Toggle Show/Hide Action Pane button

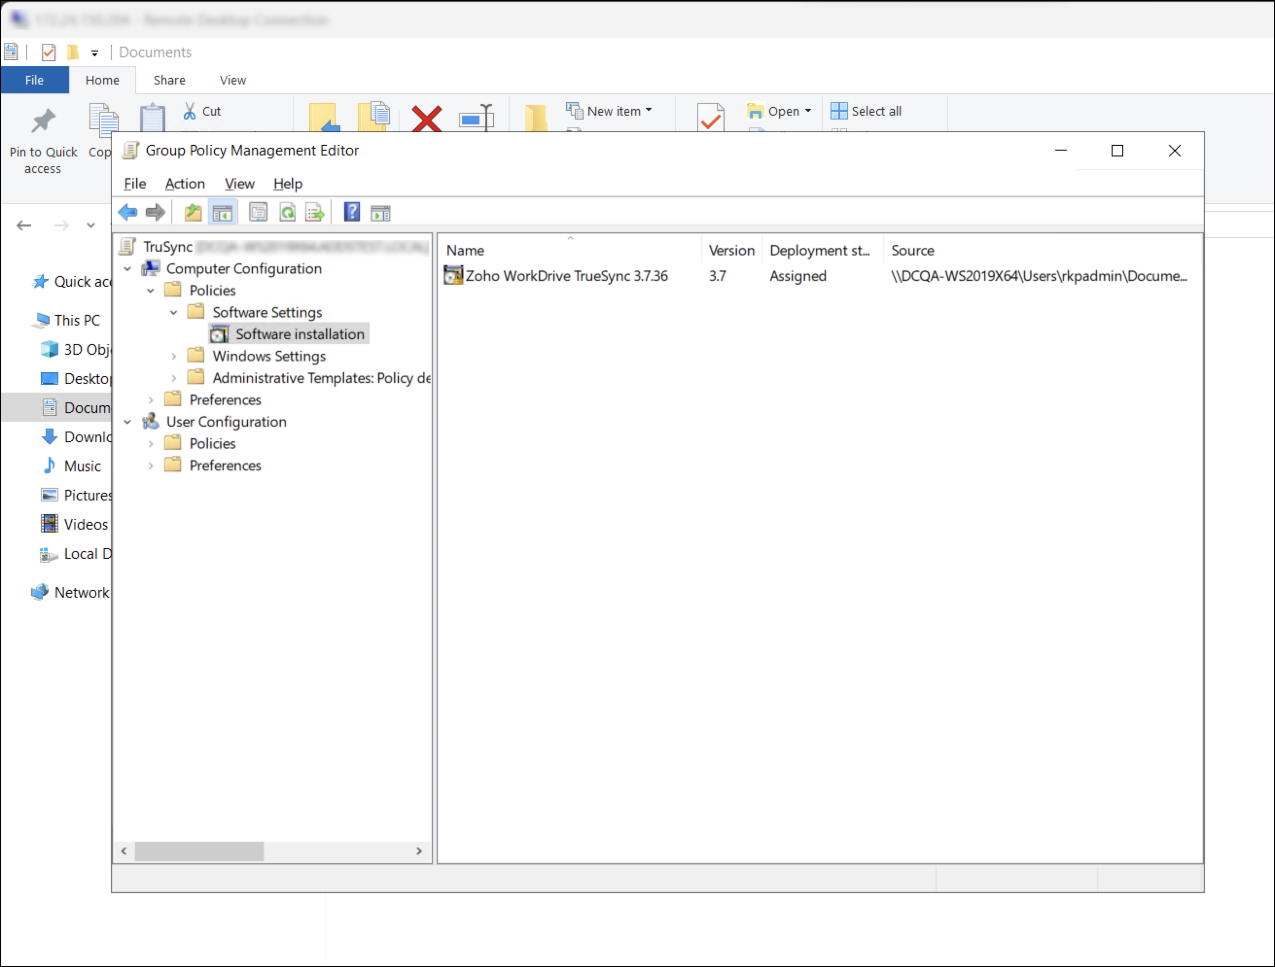pyautogui.click(x=380, y=213)
